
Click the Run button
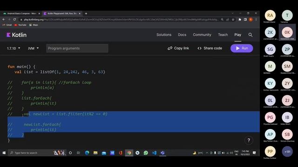(242, 48)
